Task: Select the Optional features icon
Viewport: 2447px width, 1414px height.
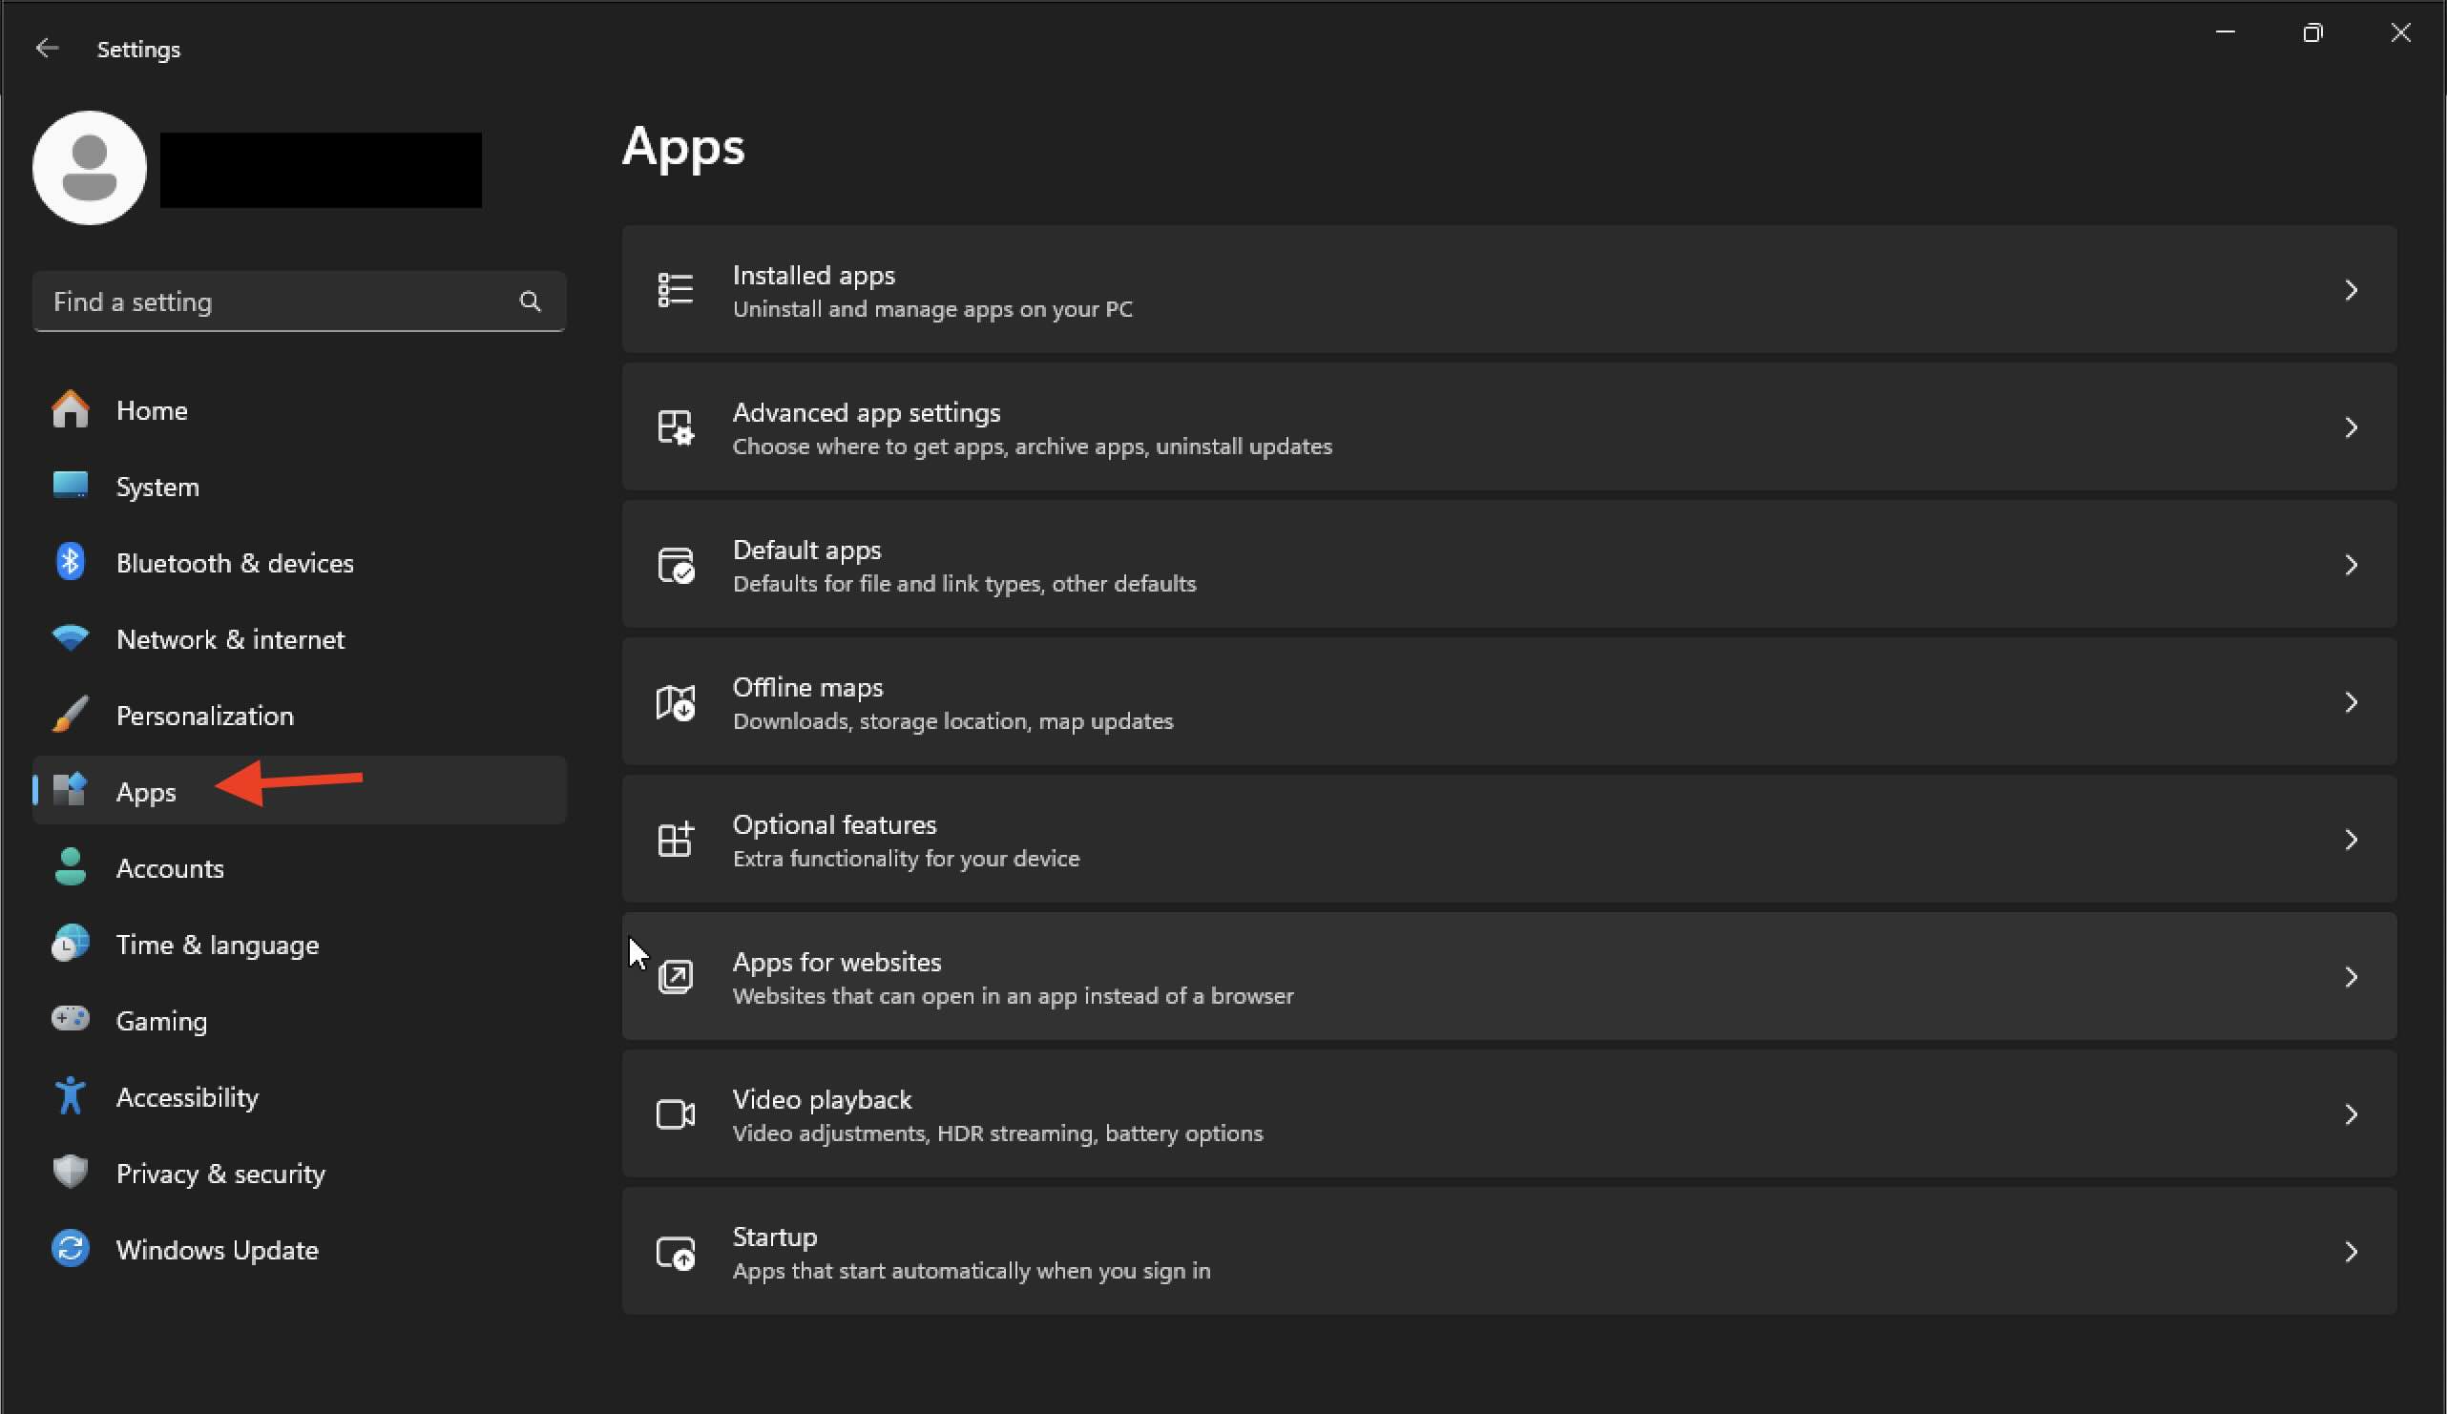Action: pyautogui.click(x=675, y=839)
